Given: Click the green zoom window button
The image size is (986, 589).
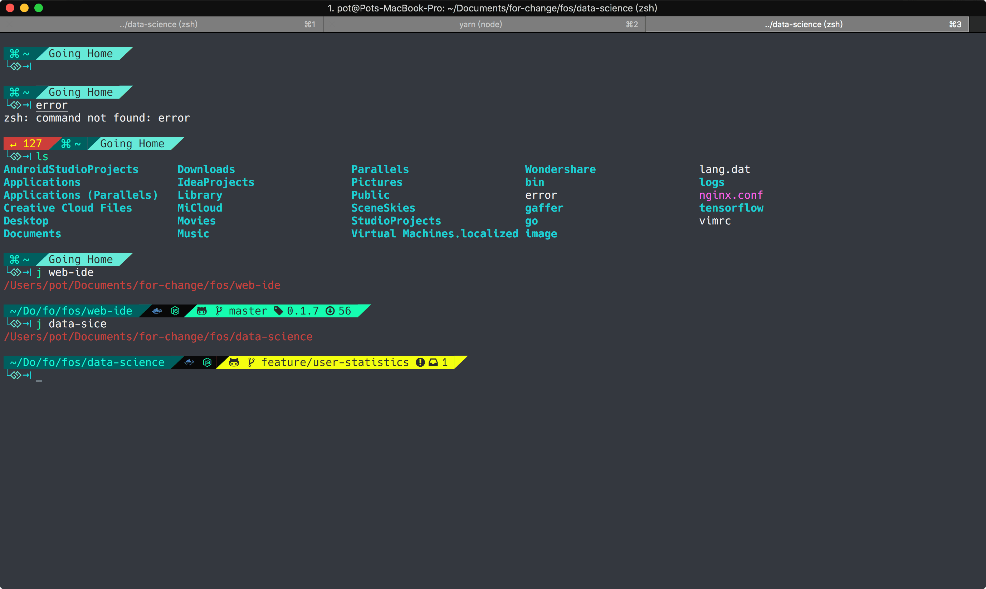Looking at the screenshot, I should point(39,8).
